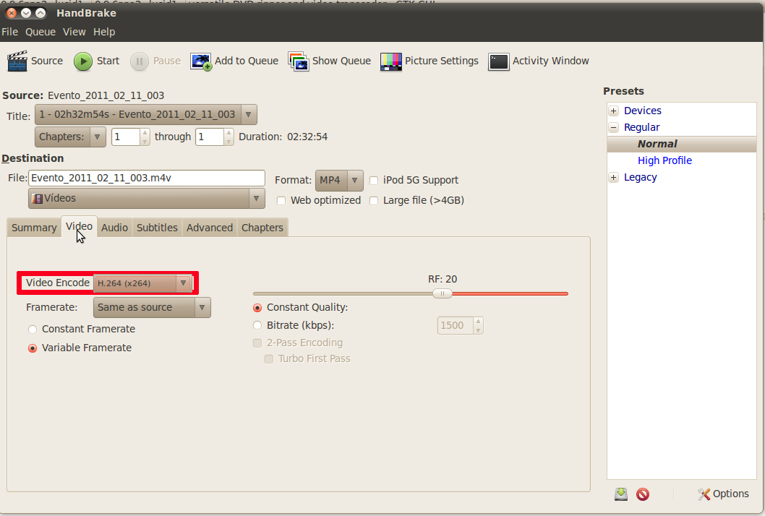Toggle Large file (>4GB) checkbox
This screenshot has width=765, height=516.
point(374,201)
